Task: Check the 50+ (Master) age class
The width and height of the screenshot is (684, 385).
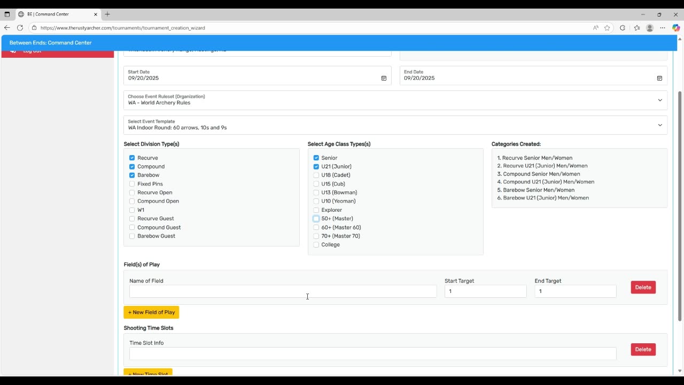Action: tap(316, 218)
